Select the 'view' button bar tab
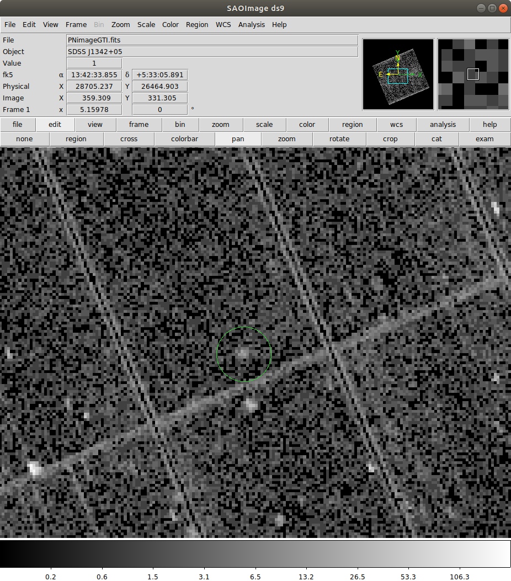The image size is (511, 581). (x=95, y=125)
